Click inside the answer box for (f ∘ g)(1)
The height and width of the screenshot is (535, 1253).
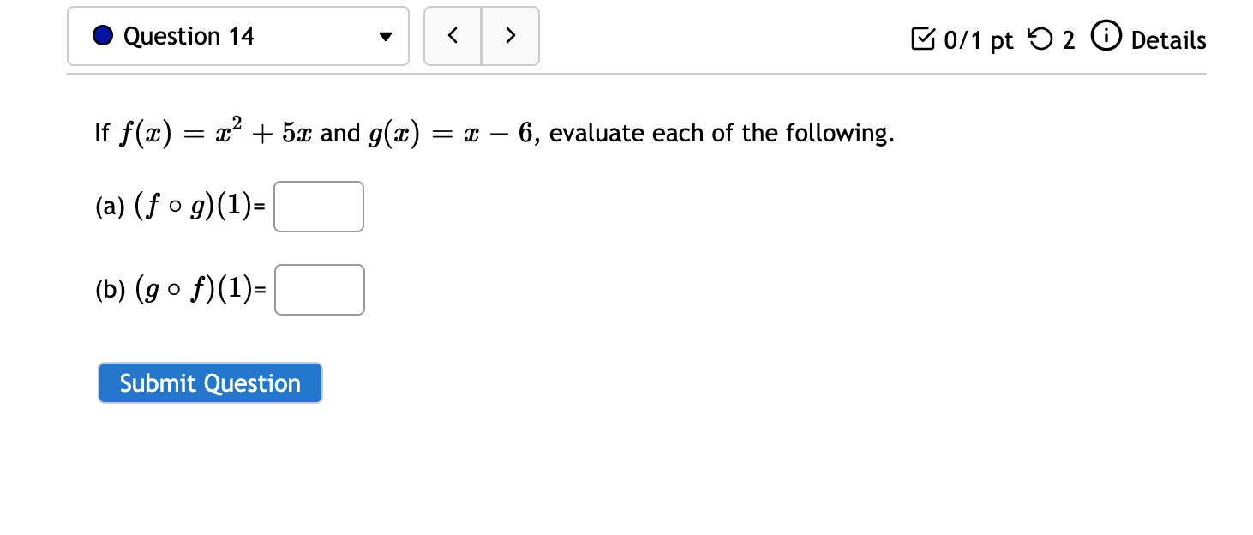(318, 206)
